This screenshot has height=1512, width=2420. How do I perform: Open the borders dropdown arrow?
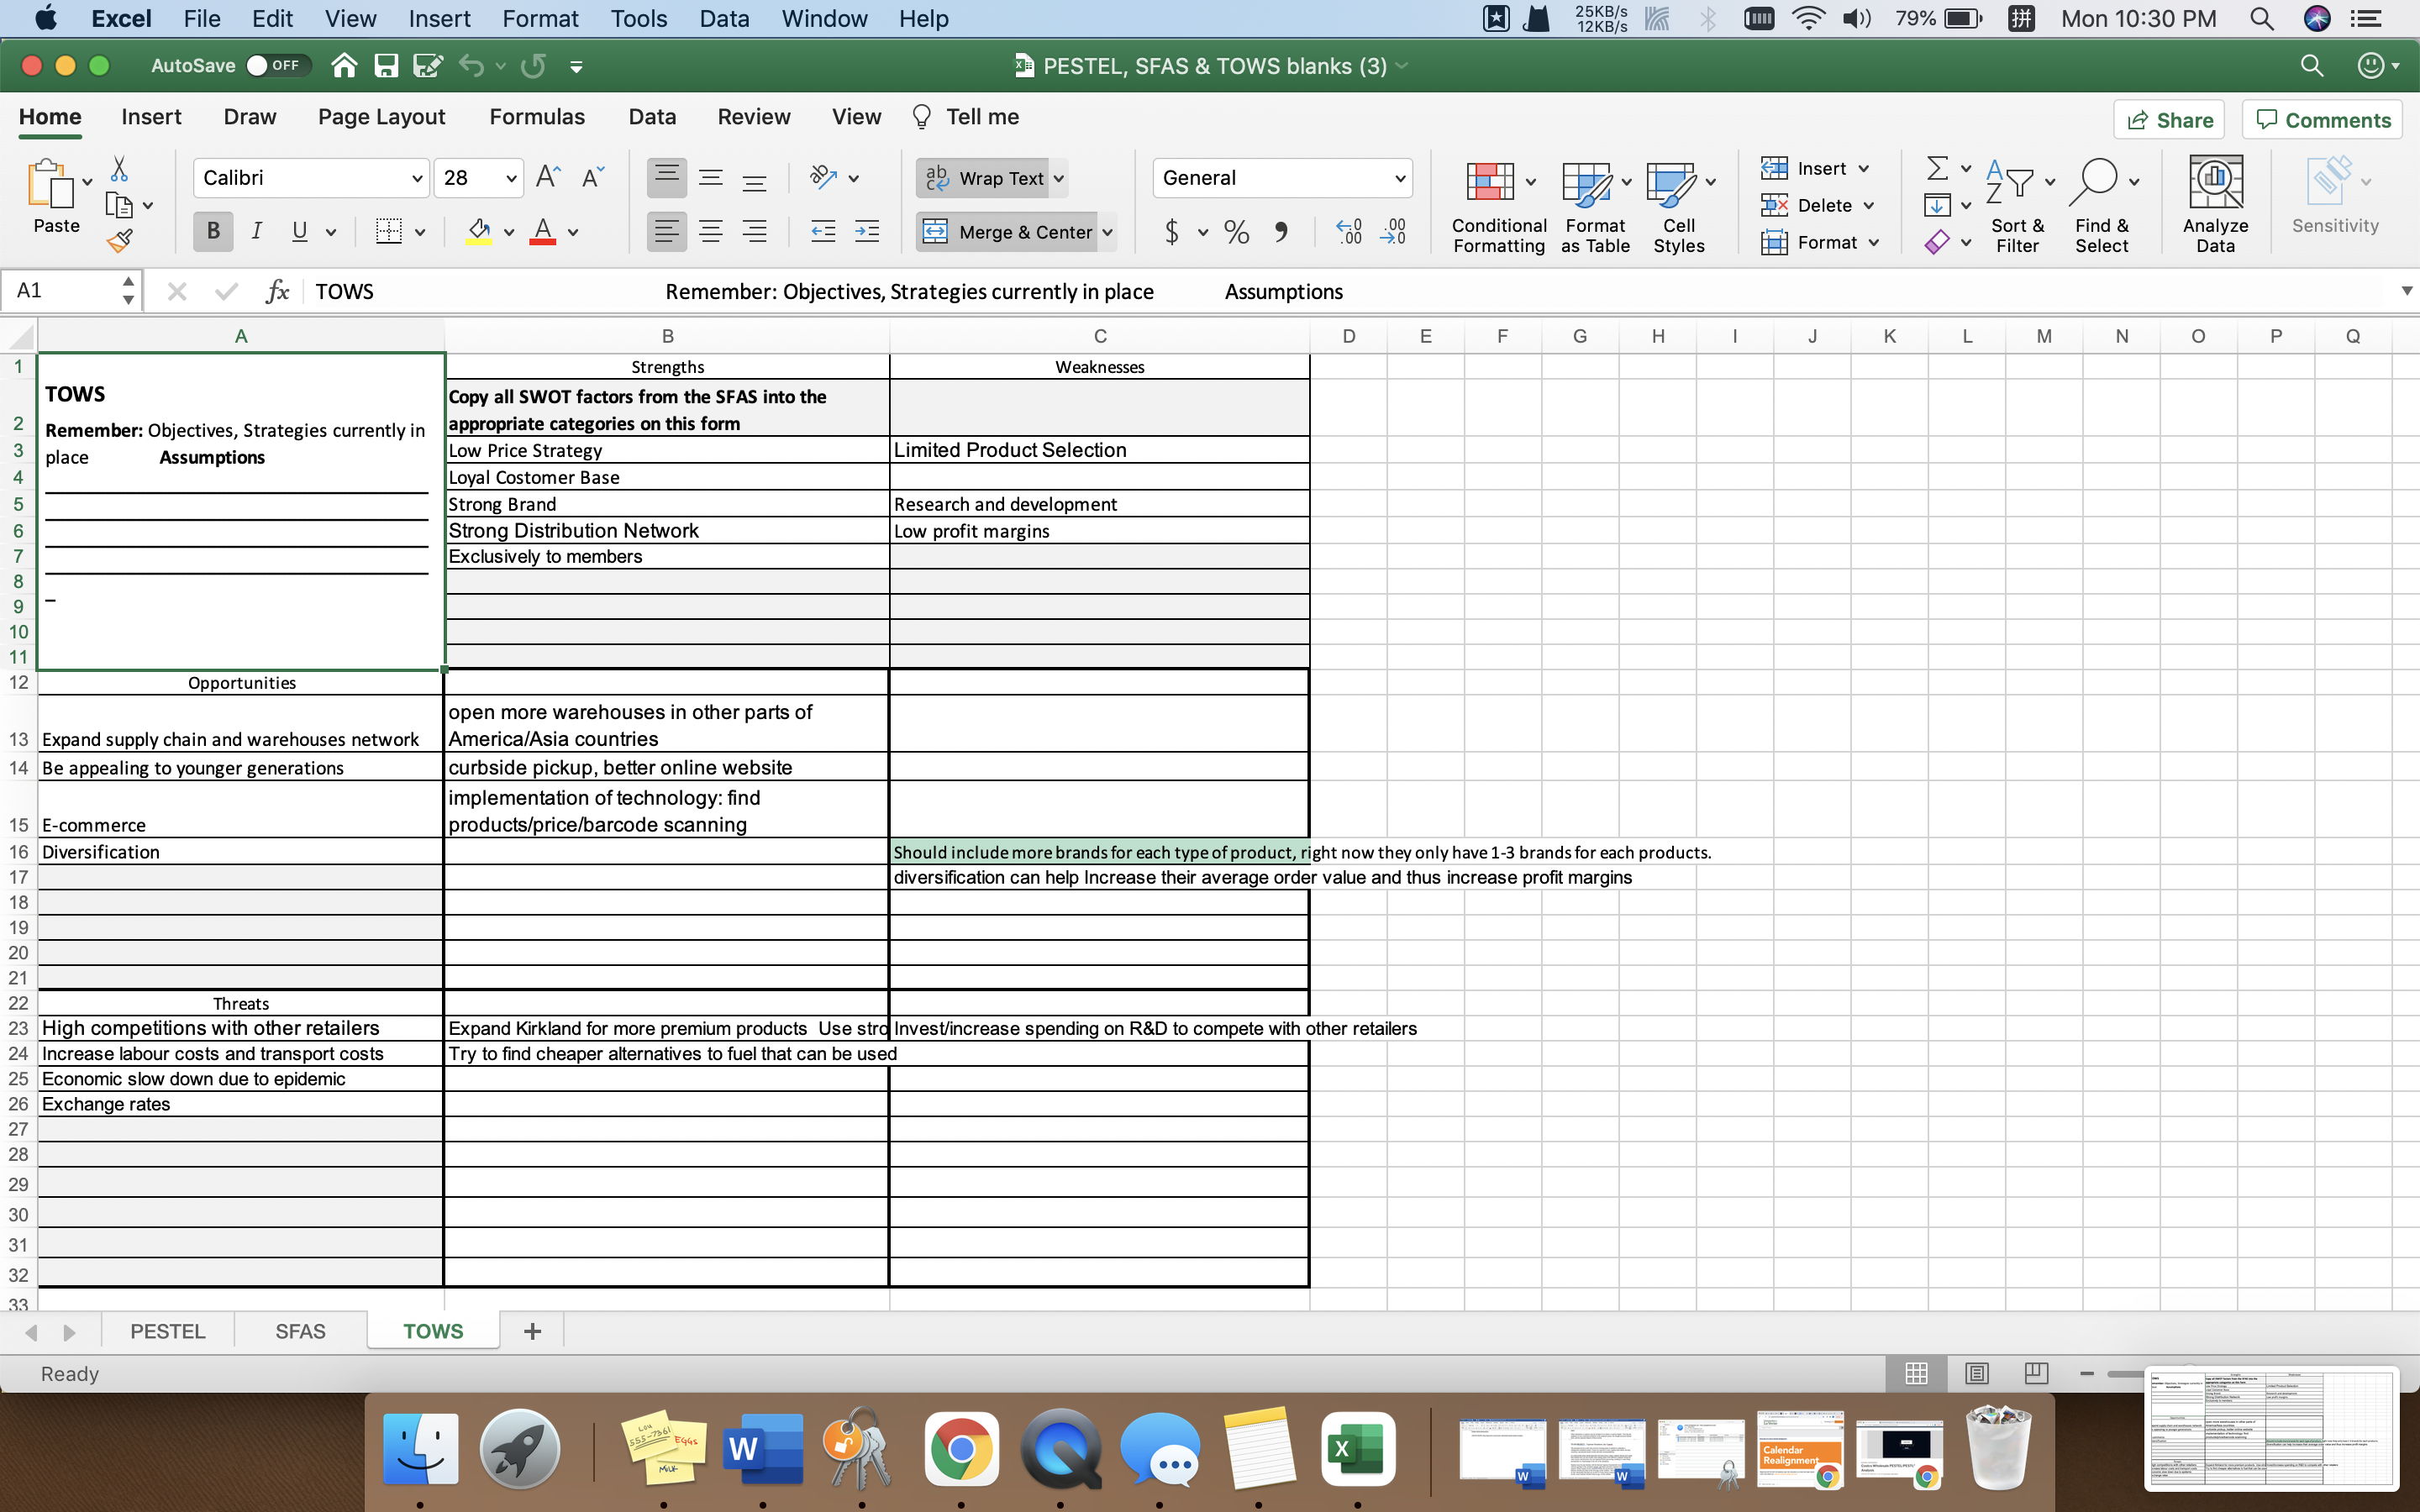click(420, 232)
